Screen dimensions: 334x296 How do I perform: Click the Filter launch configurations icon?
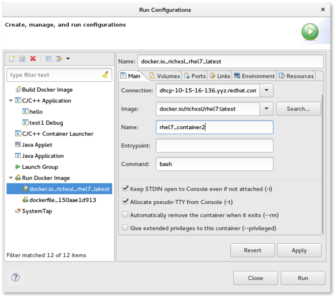[59, 59]
